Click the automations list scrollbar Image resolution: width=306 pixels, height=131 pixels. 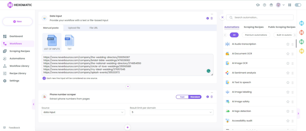click(296, 44)
